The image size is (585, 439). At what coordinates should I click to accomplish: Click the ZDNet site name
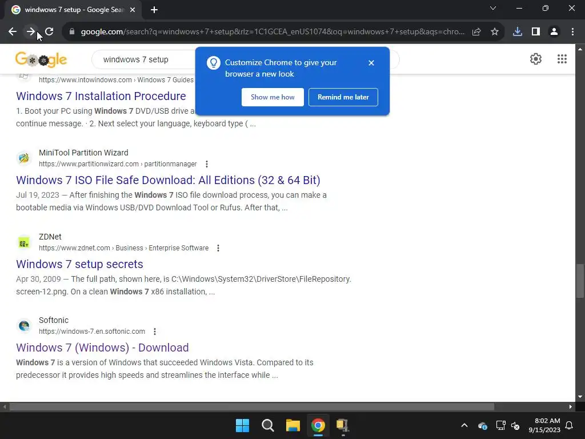50,237
